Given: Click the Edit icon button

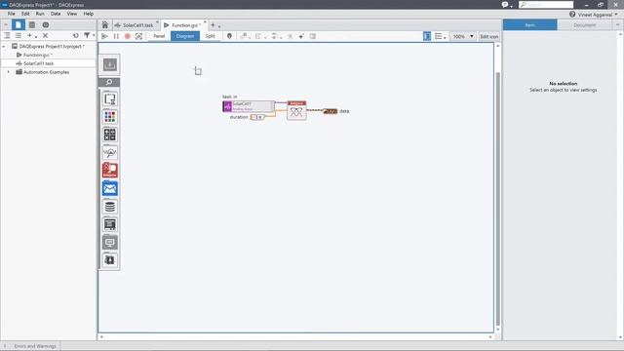Looking at the screenshot, I should tap(489, 36).
